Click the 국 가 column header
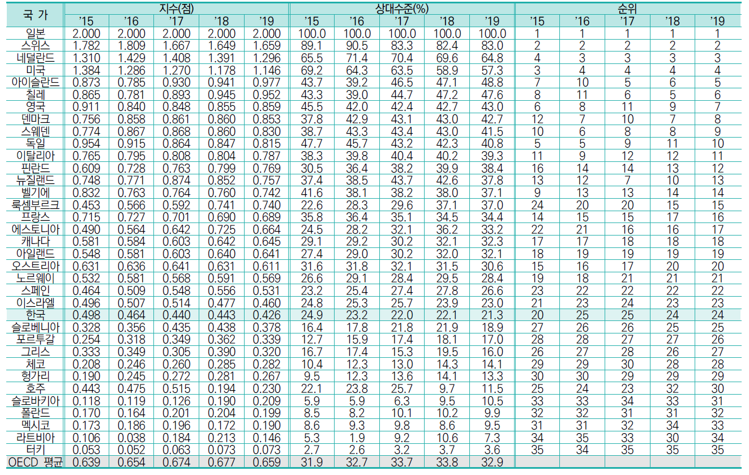The height and width of the screenshot is (475, 749). (x=35, y=15)
